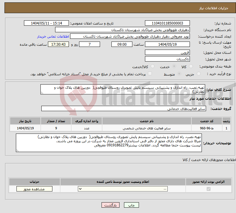
Task: Click the unit cell عدد
Action: (x=87, y=128)
